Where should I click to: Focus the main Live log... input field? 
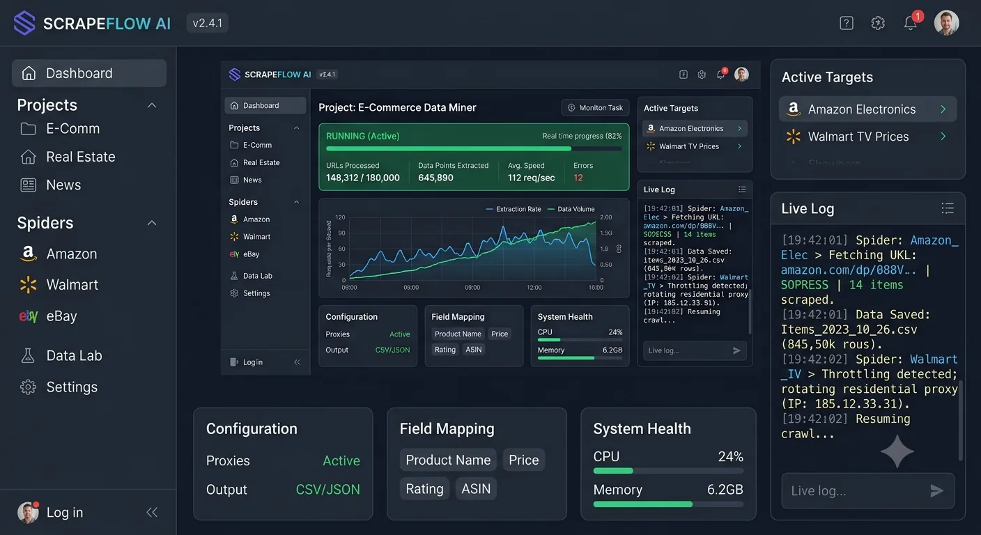coord(868,490)
